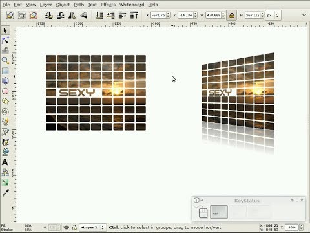Toggle current layer visibility eye

[67, 227]
